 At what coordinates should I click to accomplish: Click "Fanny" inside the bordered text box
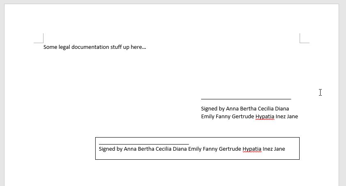pyautogui.click(x=210, y=149)
